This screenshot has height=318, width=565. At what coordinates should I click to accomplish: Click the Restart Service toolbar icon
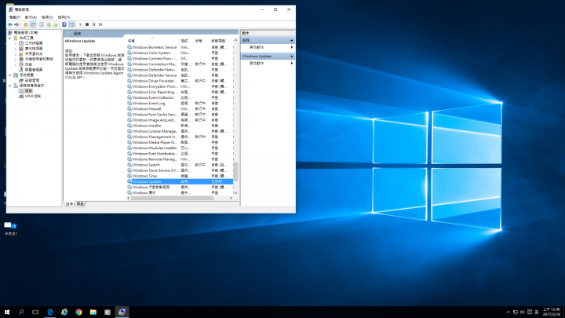coord(100,24)
